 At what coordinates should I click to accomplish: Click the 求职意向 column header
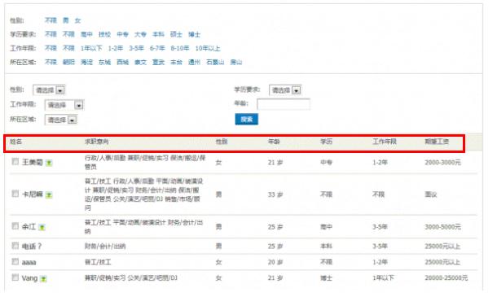coord(97,142)
